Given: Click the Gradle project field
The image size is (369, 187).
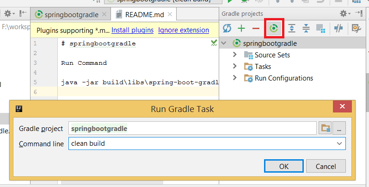Looking at the screenshot, I should (192, 128).
